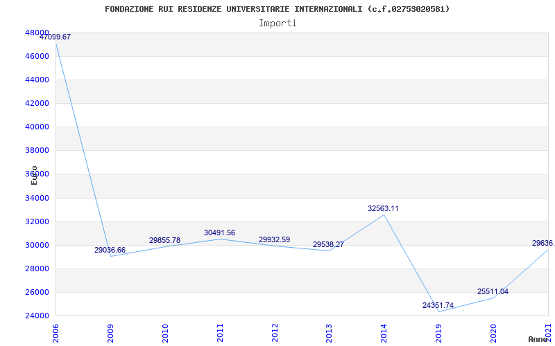
Task: Click x-axis year 2006
Action: 55,333
